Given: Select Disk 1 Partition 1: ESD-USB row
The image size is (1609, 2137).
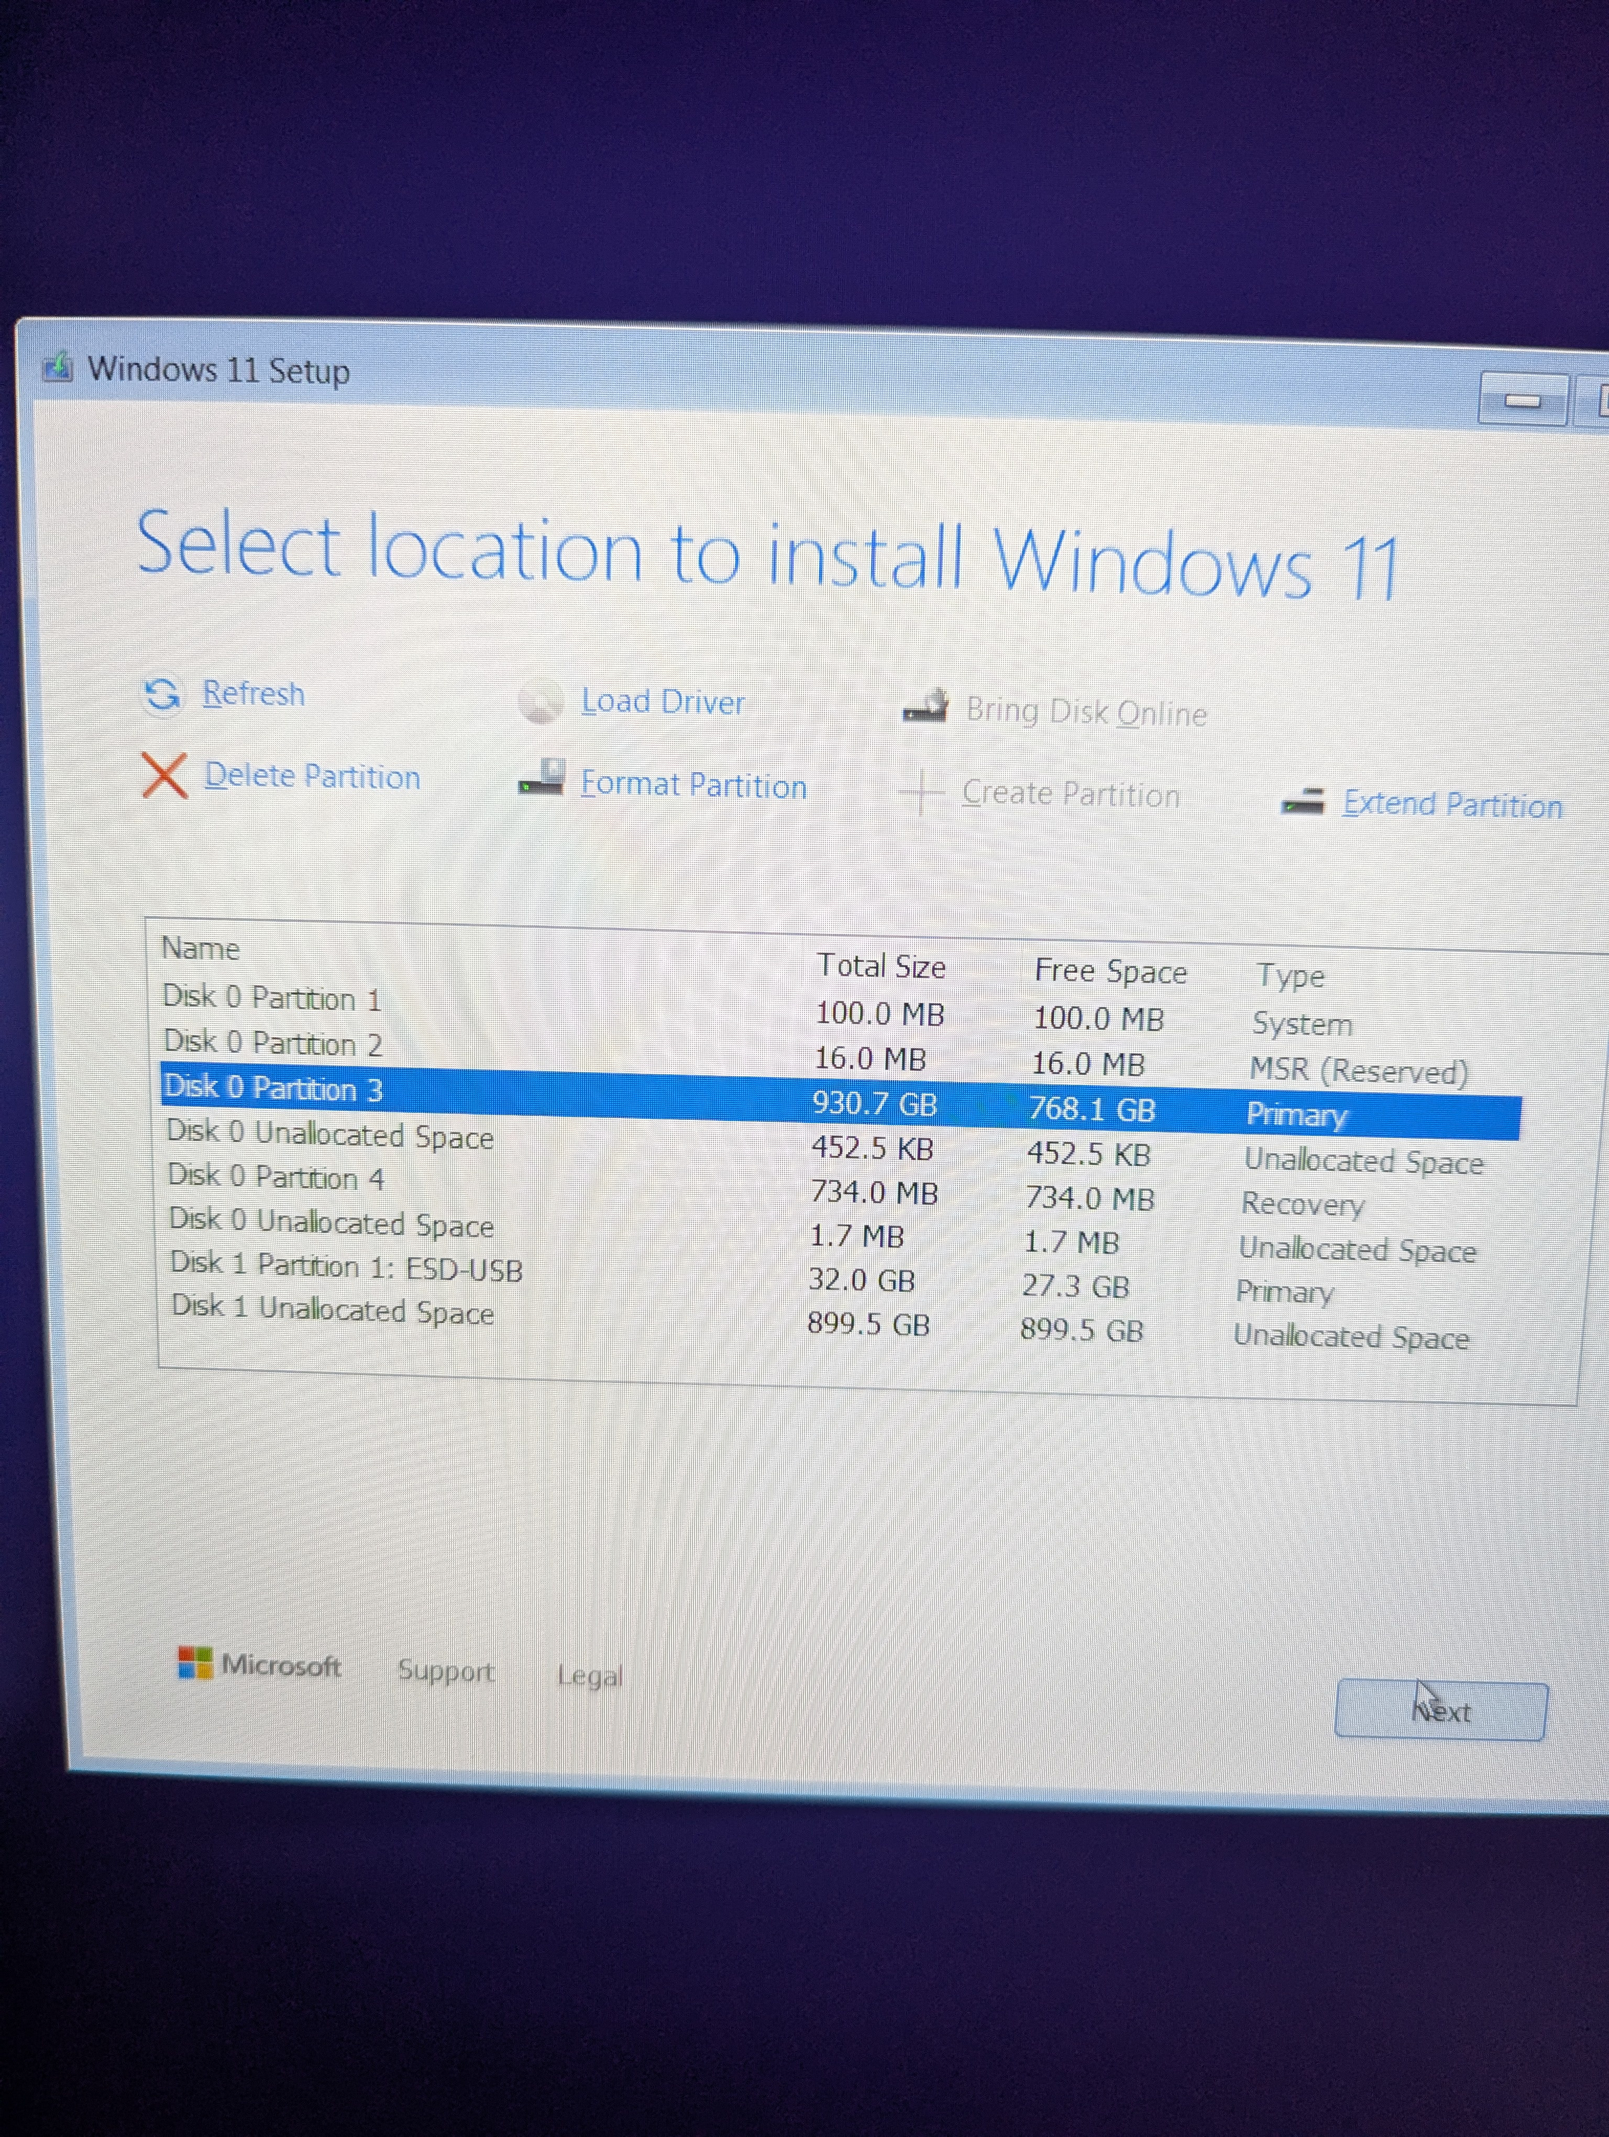Looking at the screenshot, I should pyautogui.click(x=346, y=1266).
